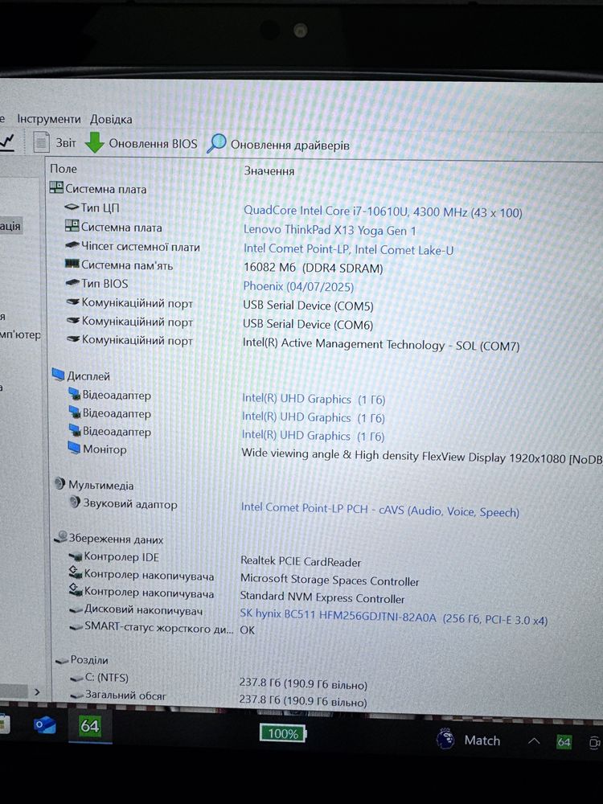Click Оновлення драйверів magnifier button

point(277,144)
